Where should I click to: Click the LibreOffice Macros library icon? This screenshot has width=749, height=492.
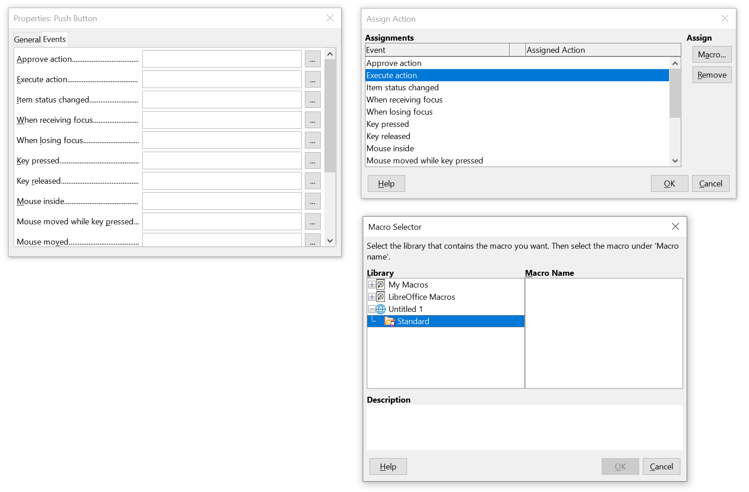point(381,297)
